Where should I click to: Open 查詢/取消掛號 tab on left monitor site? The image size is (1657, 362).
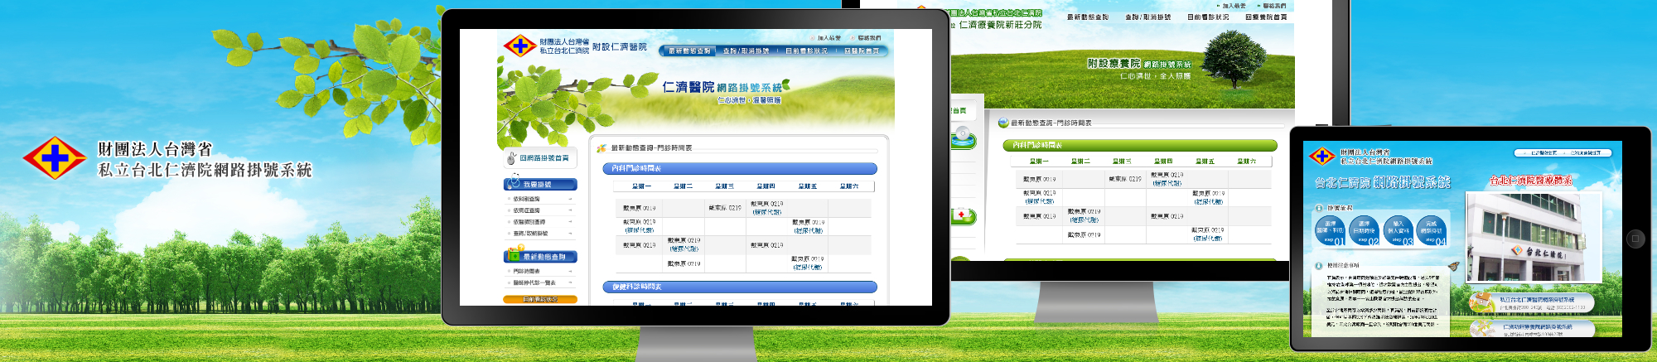[746, 51]
